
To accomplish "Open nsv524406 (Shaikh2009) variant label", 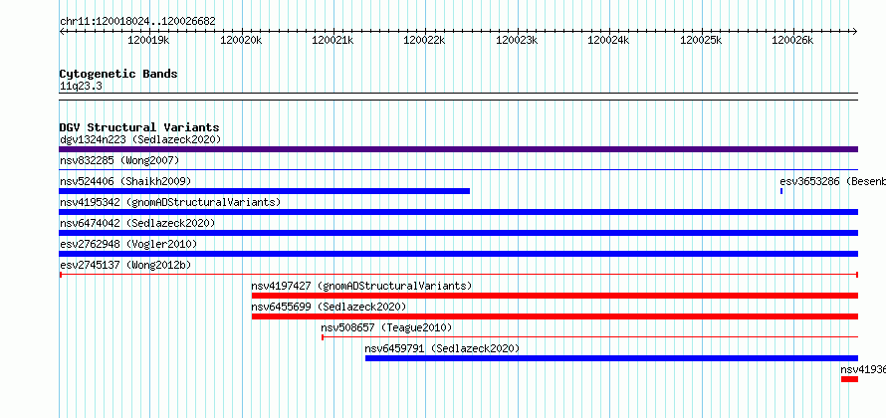I will [125, 181].
